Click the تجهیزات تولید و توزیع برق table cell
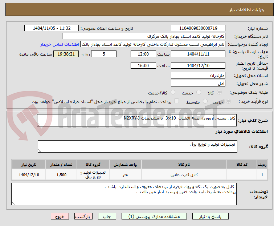Screen dimensions: 274x226 tap(93, 174)
